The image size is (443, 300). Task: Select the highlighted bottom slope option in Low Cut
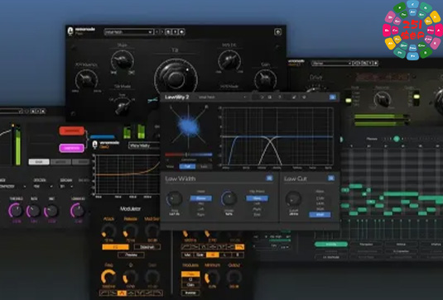pyautogui.click(x=320, y=215)
